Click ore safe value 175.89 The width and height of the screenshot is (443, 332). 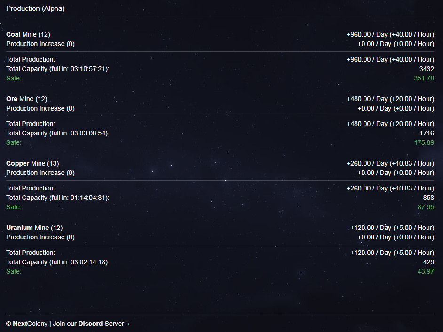tap(424, 142)
